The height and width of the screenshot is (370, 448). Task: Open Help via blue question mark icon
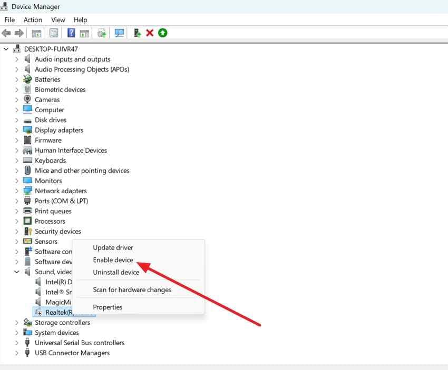click(71, 33)
